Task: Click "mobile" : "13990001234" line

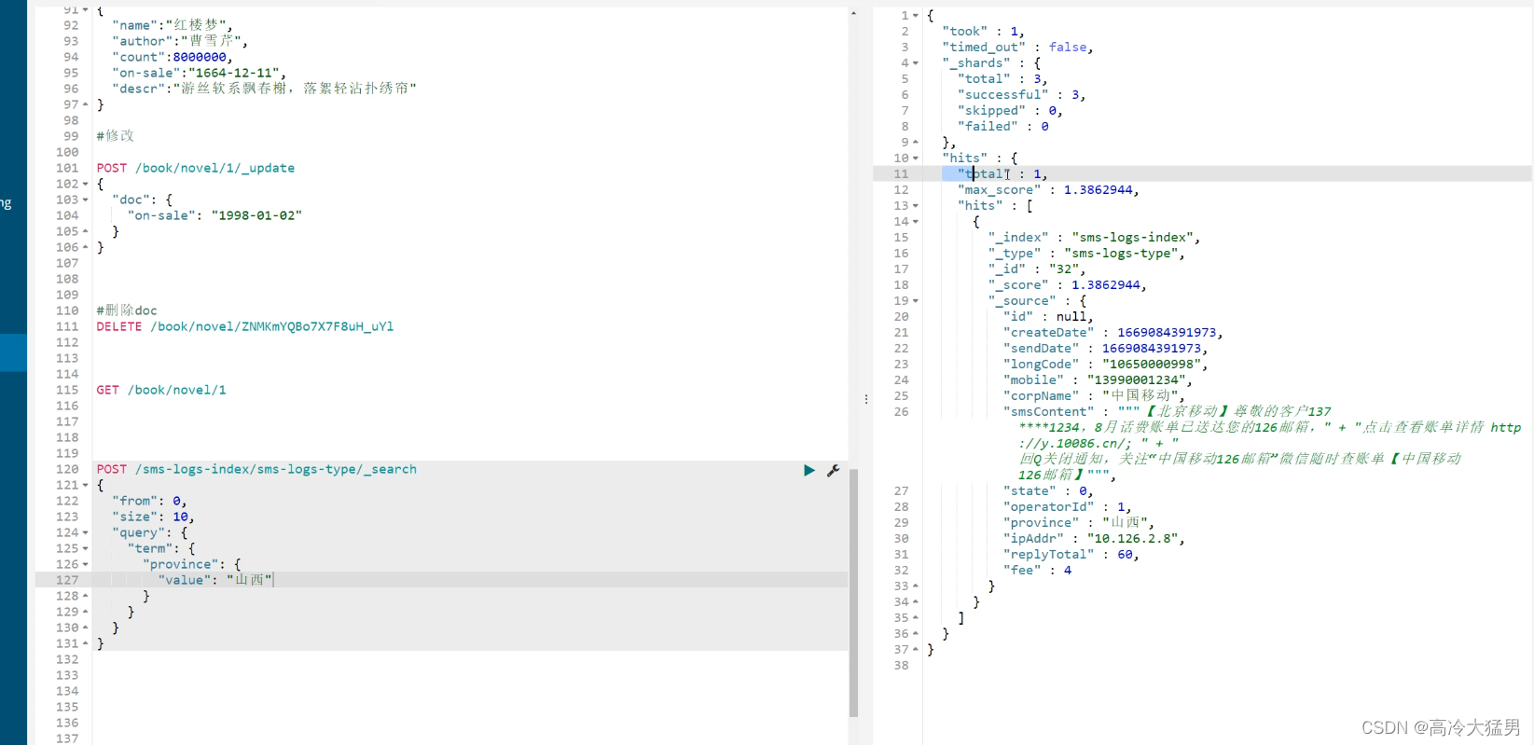Action: pos(1098,379)
